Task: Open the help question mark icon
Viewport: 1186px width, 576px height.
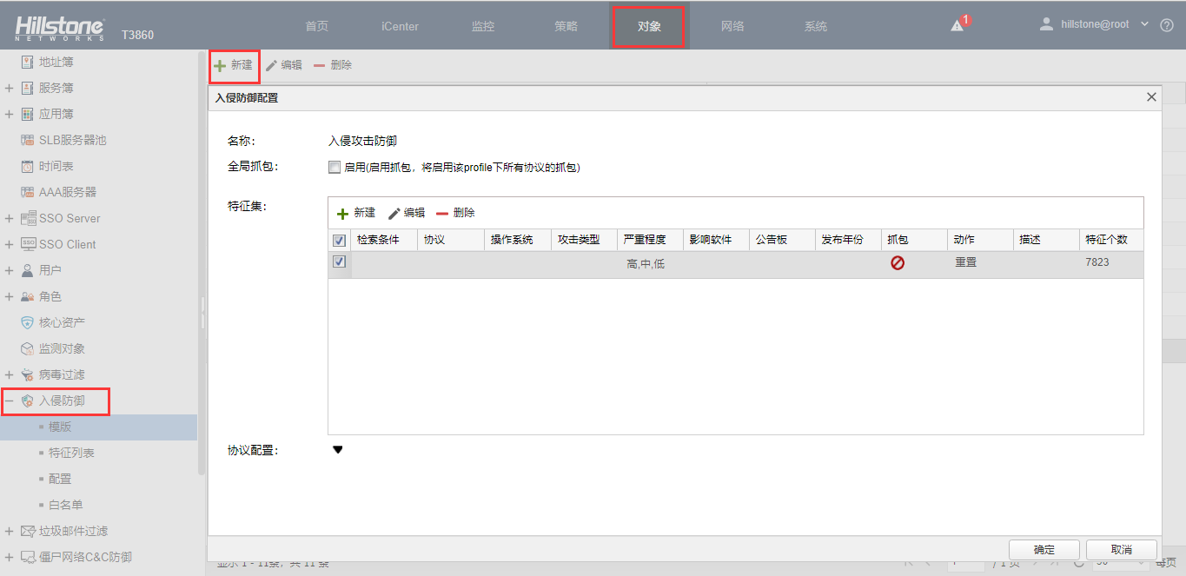Action: (x=1167, y=25)
